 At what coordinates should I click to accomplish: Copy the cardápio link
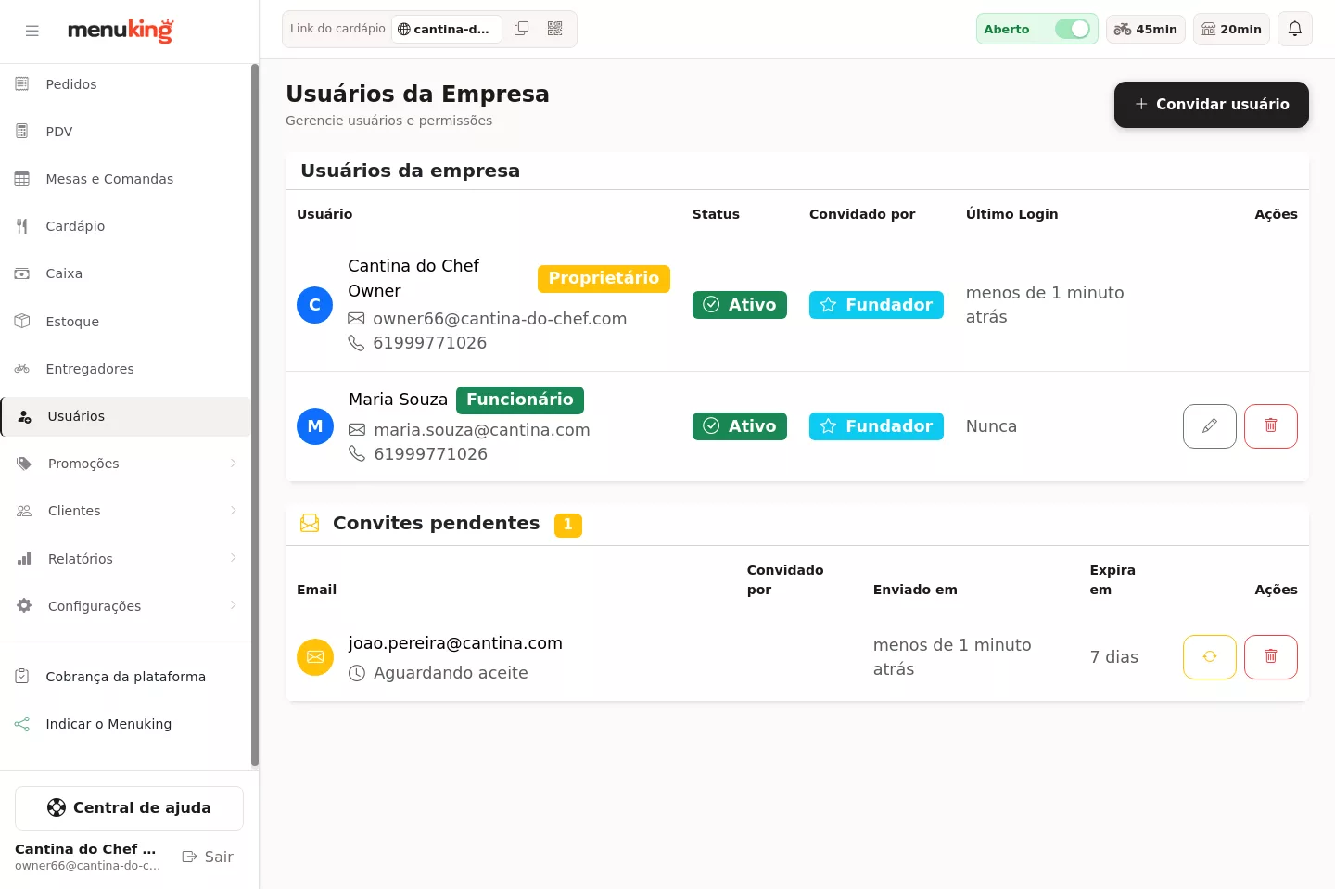(x=522, y=29)
